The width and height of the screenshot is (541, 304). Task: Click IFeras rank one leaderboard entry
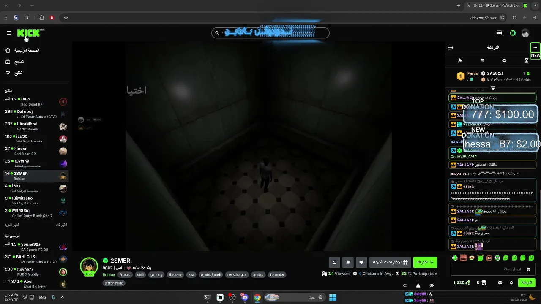point(468,76)
